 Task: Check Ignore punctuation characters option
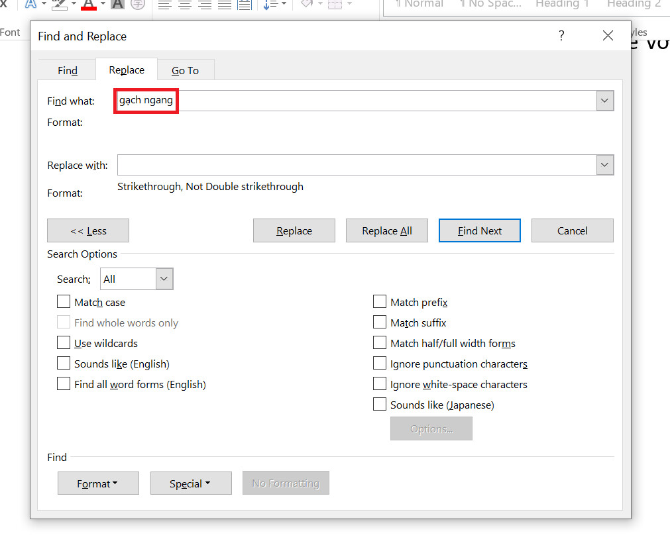coord(380,364)
